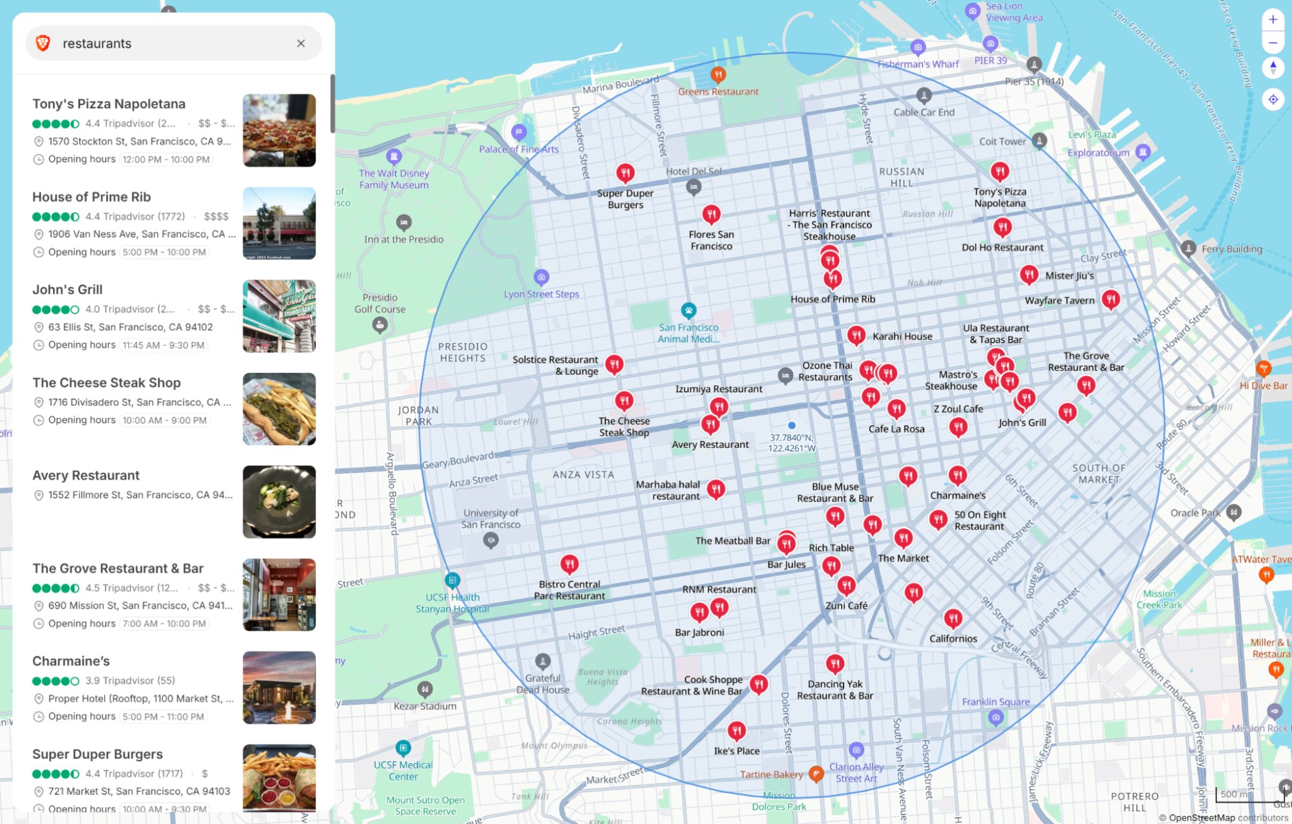This screenshot has width=1292, height=824.
Task: Click Zuni Café map pin
Action: coord(847,587)
